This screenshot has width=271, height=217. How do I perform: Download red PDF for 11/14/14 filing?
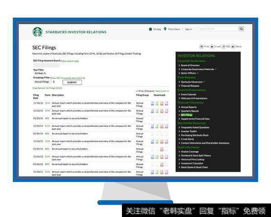pos(162,126)
